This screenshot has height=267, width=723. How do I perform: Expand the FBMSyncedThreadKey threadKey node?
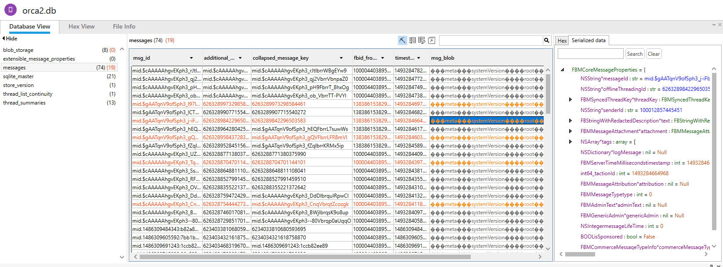[x=570, y=100]
